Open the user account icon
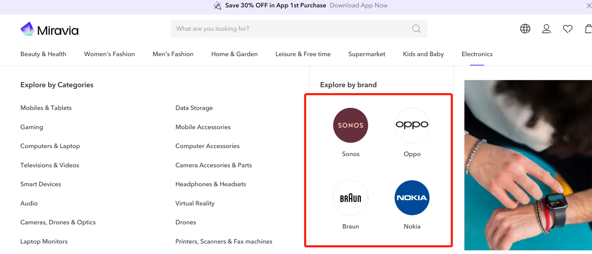 click(546, 29)
